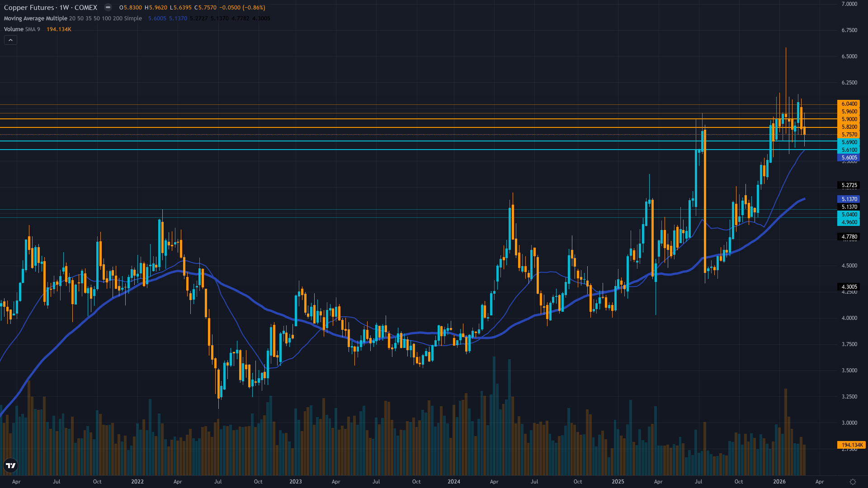The width and height of the screenshot is (868, 488).
Task: Open chart settings via the gear icon
Action: pyautogui.click(x=853, y=482)
